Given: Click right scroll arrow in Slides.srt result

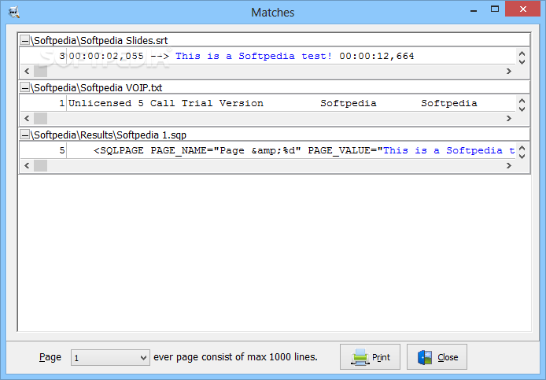Looking at the screenshot, I should coord(509,72).
